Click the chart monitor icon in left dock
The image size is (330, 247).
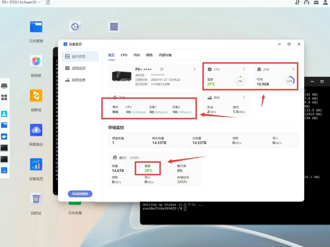pos(4,170)
